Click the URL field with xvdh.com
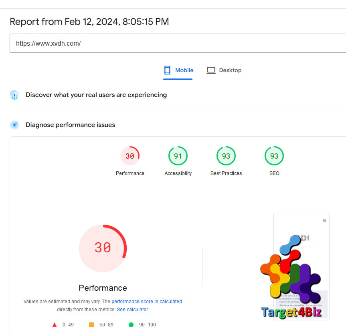The height and width of the screenshot is (332, 346). point(178,43)
